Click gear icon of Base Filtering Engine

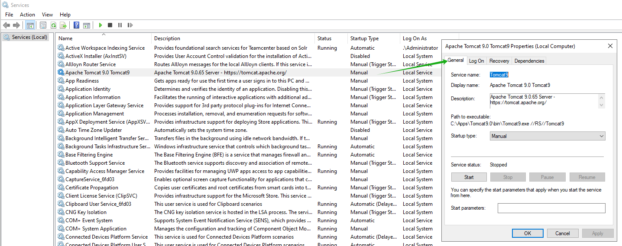point(61,155)
